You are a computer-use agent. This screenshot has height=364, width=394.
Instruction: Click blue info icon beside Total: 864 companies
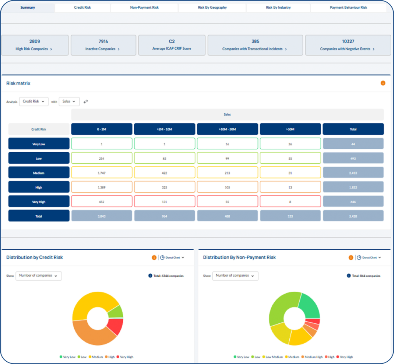[349, 276]
